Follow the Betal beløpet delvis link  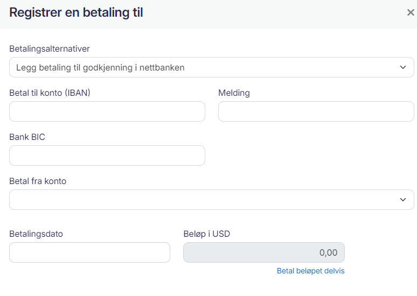click(x=310, y=271)
